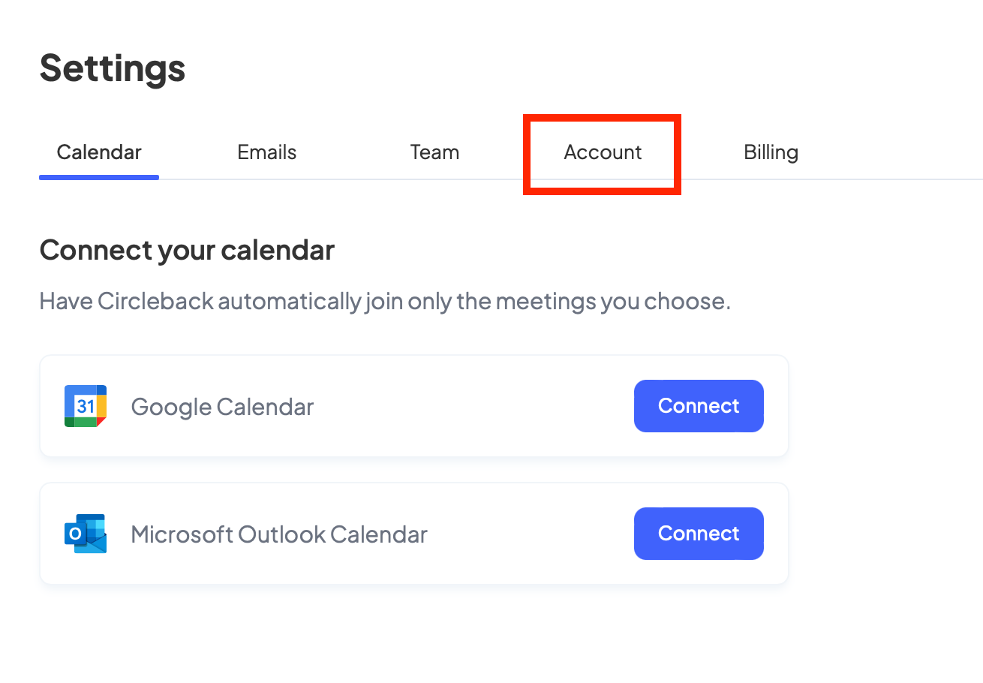Click the Circleback auto-join description text
Viewport: 983px width, 683px height.
coord(385,302)
